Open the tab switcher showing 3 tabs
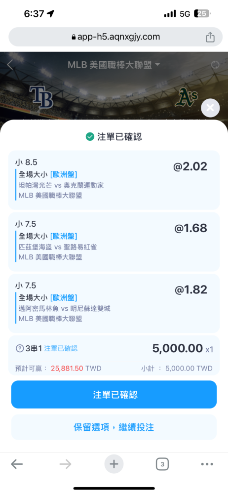Viewport: 228px width, 494px height. point(162,464)
